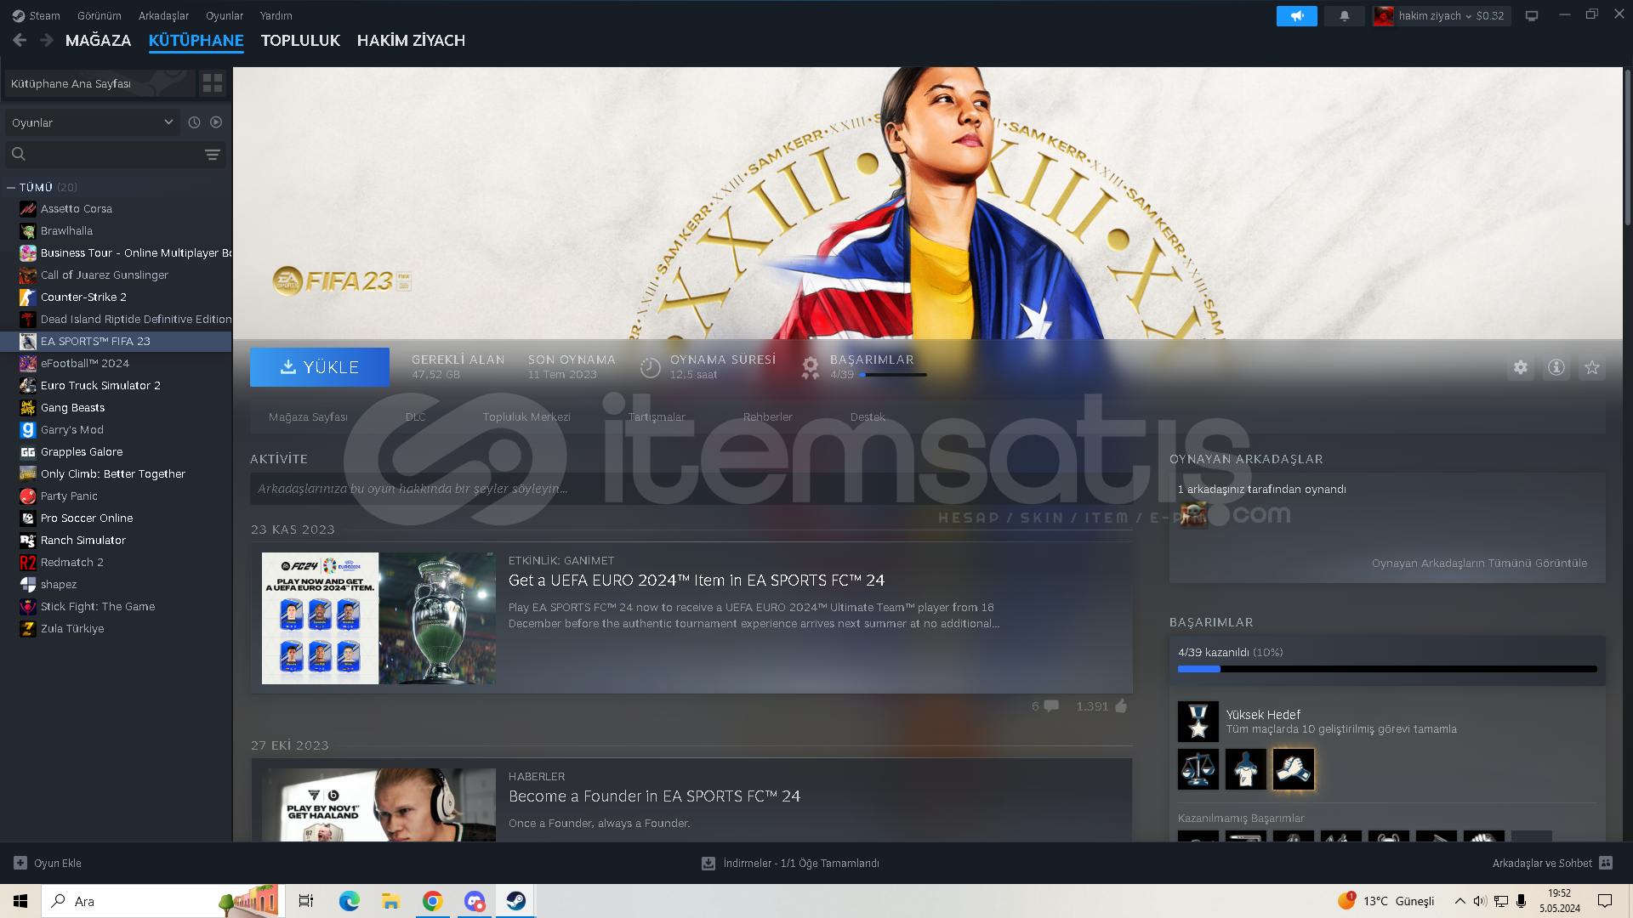The width and height of the screenshot is (1633, 918).
Task: Open the Görünüm menu
Action: point(100,15)
